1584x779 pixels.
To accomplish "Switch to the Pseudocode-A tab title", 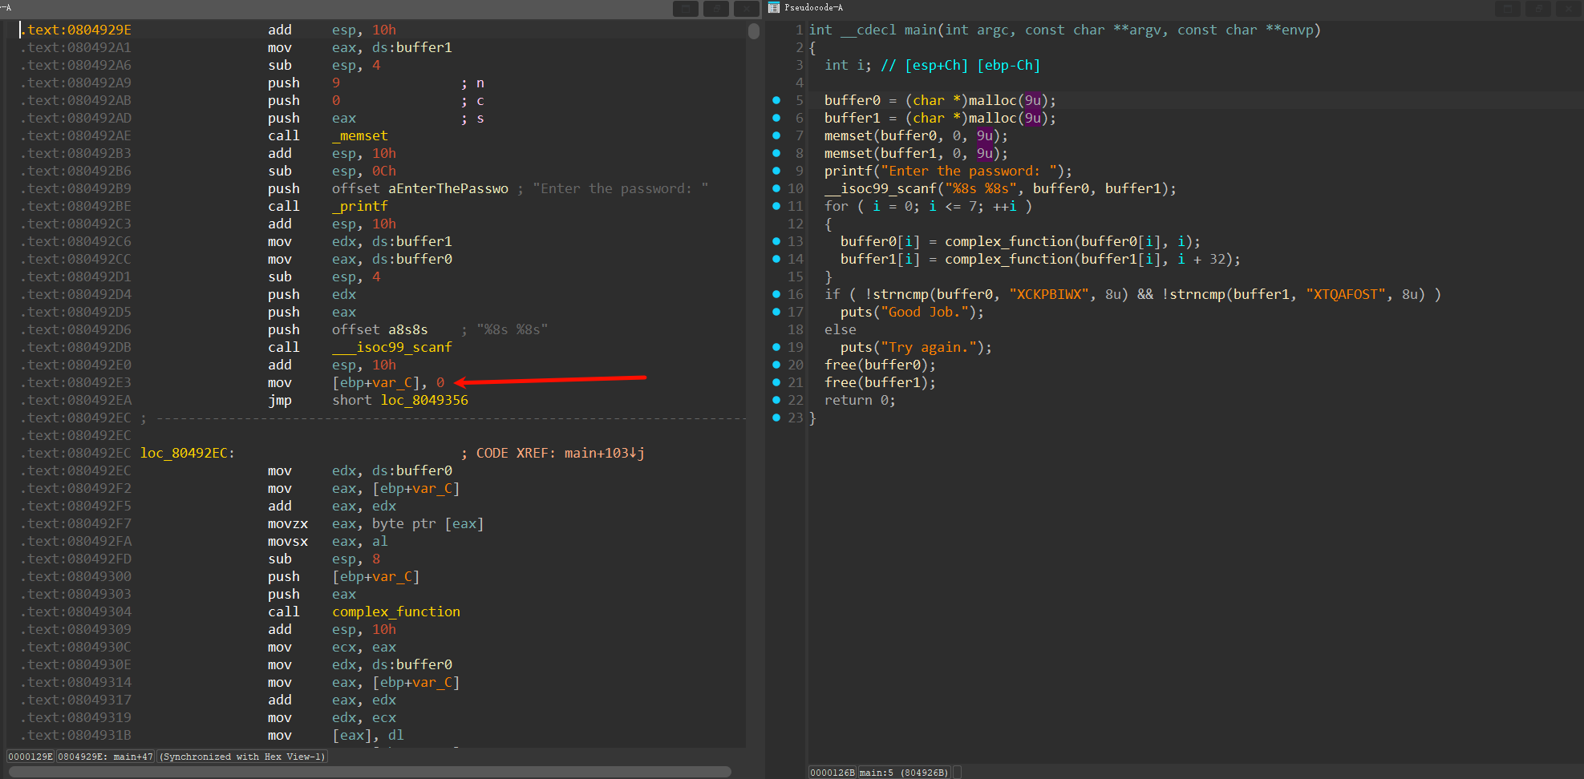I will [x=813, y=8].
